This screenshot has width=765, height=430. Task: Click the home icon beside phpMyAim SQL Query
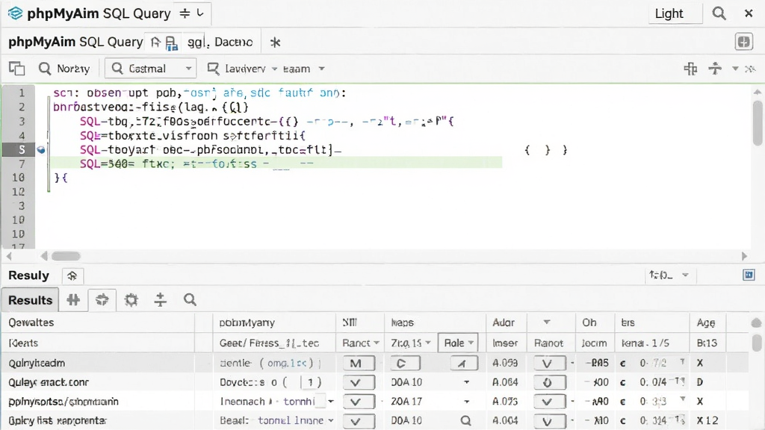pyautogui.click(x=155, y=43)
